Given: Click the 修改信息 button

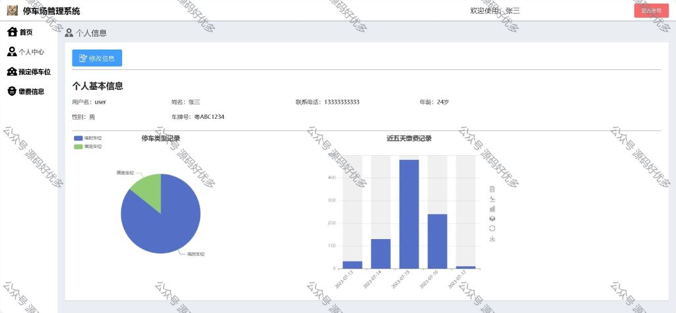Looking at the screenshot, I should [97, 58].
